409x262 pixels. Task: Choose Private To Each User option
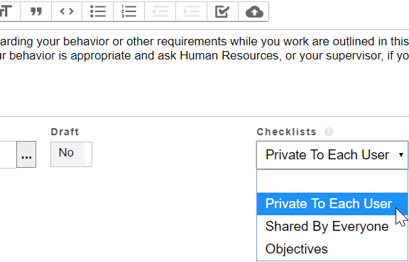point(332,204)
